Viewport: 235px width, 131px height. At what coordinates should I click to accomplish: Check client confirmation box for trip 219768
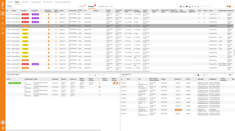pos(56,33)
